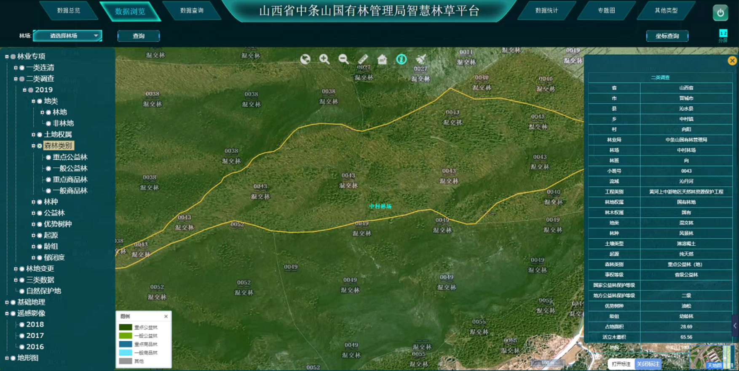
Task: Close the attribute info panel
Action: tap(732, 61)
